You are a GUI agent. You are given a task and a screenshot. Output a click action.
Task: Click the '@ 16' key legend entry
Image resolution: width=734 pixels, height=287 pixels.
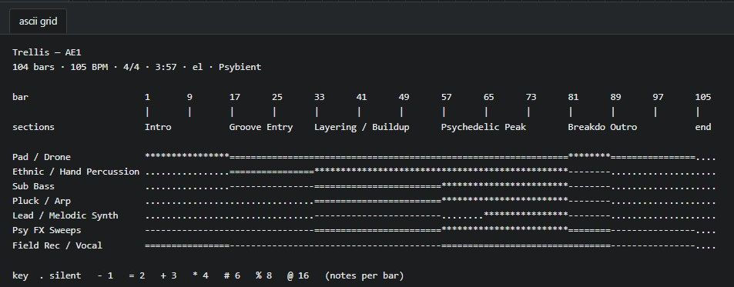coord(298,275)
